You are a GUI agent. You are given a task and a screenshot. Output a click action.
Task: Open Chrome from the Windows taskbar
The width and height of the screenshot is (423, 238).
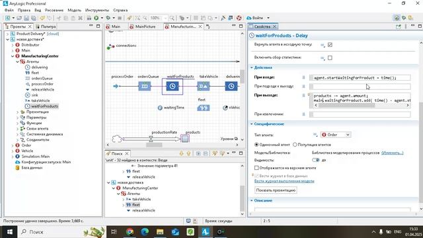click(130, 232)
